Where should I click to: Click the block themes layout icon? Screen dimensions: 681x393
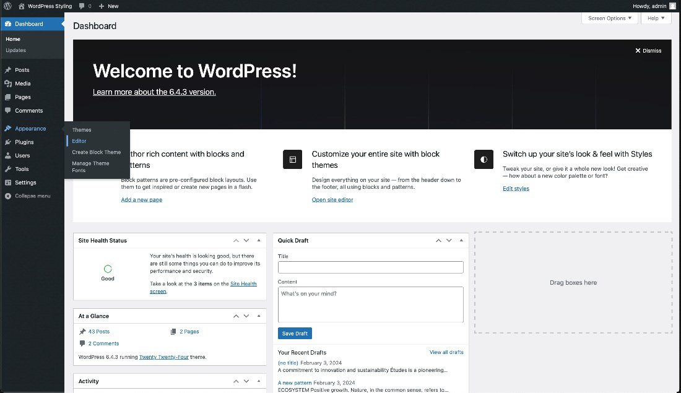pos(292,160)
